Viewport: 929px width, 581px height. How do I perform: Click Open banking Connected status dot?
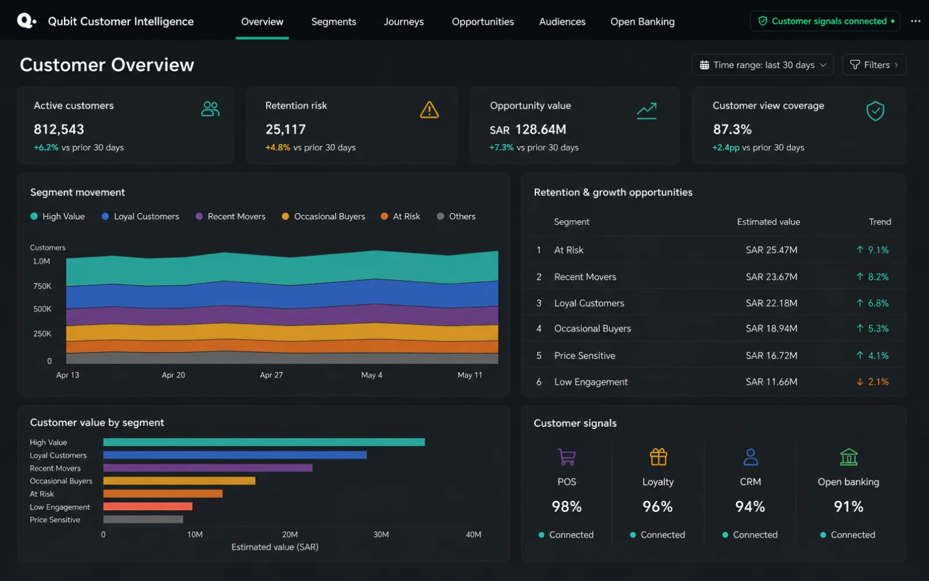(823, 535)
